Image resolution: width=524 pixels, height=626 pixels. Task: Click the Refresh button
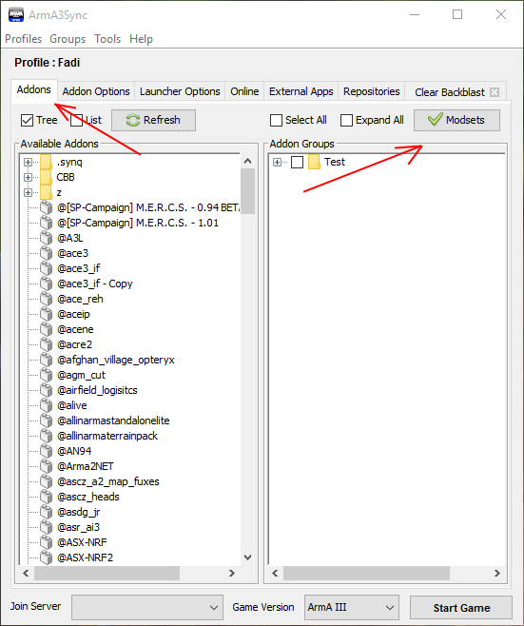tap(154, 120)
